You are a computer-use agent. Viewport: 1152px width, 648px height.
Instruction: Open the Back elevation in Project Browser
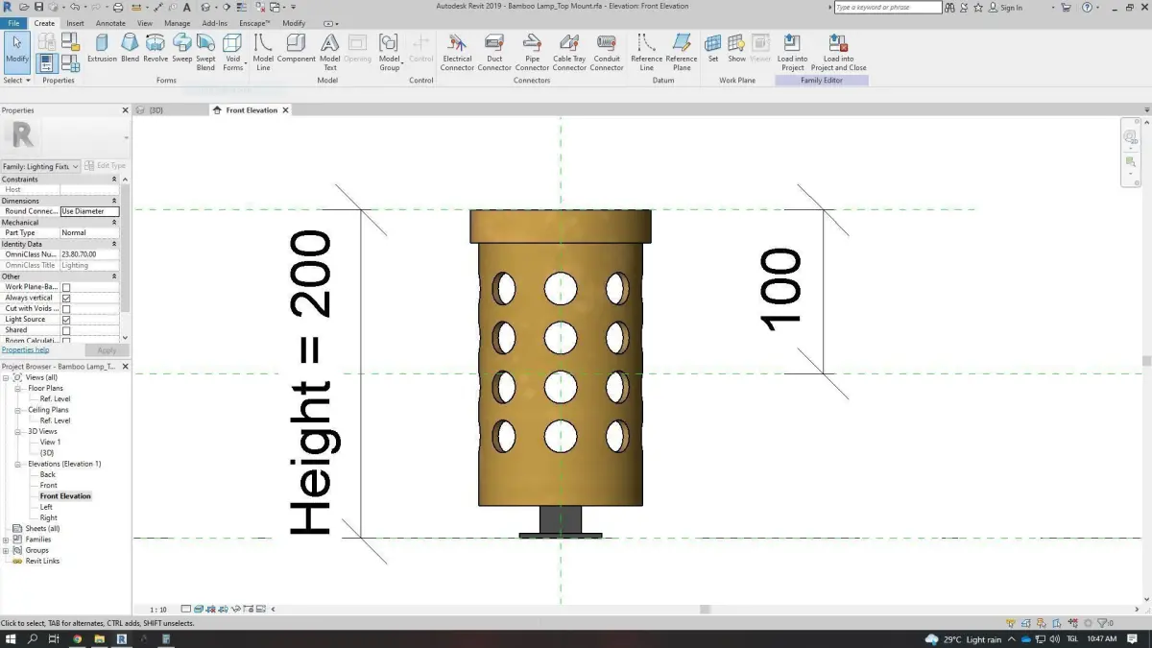(48, 474)
